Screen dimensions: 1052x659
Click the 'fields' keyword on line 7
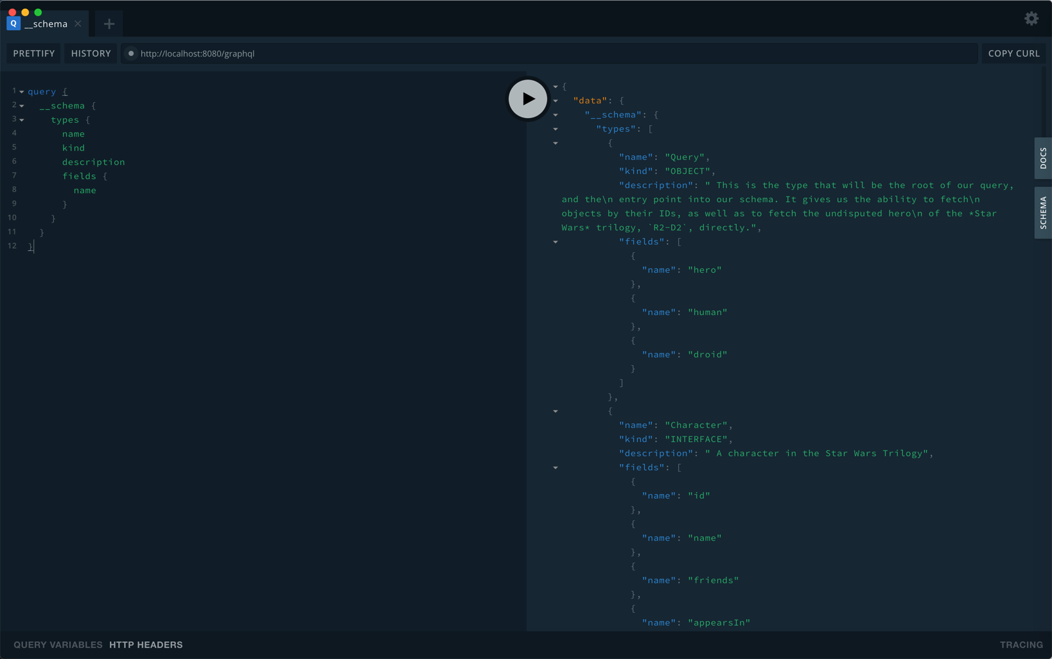tap(79, 176)
